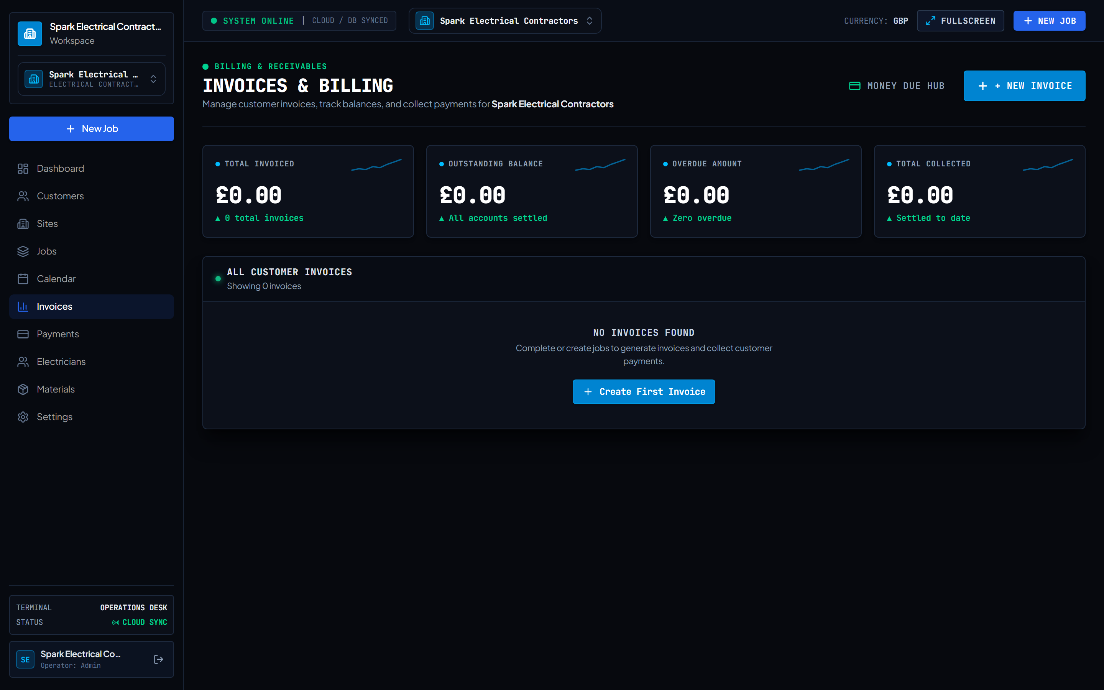Click the Fullscreen button label

tap(968, 21)
